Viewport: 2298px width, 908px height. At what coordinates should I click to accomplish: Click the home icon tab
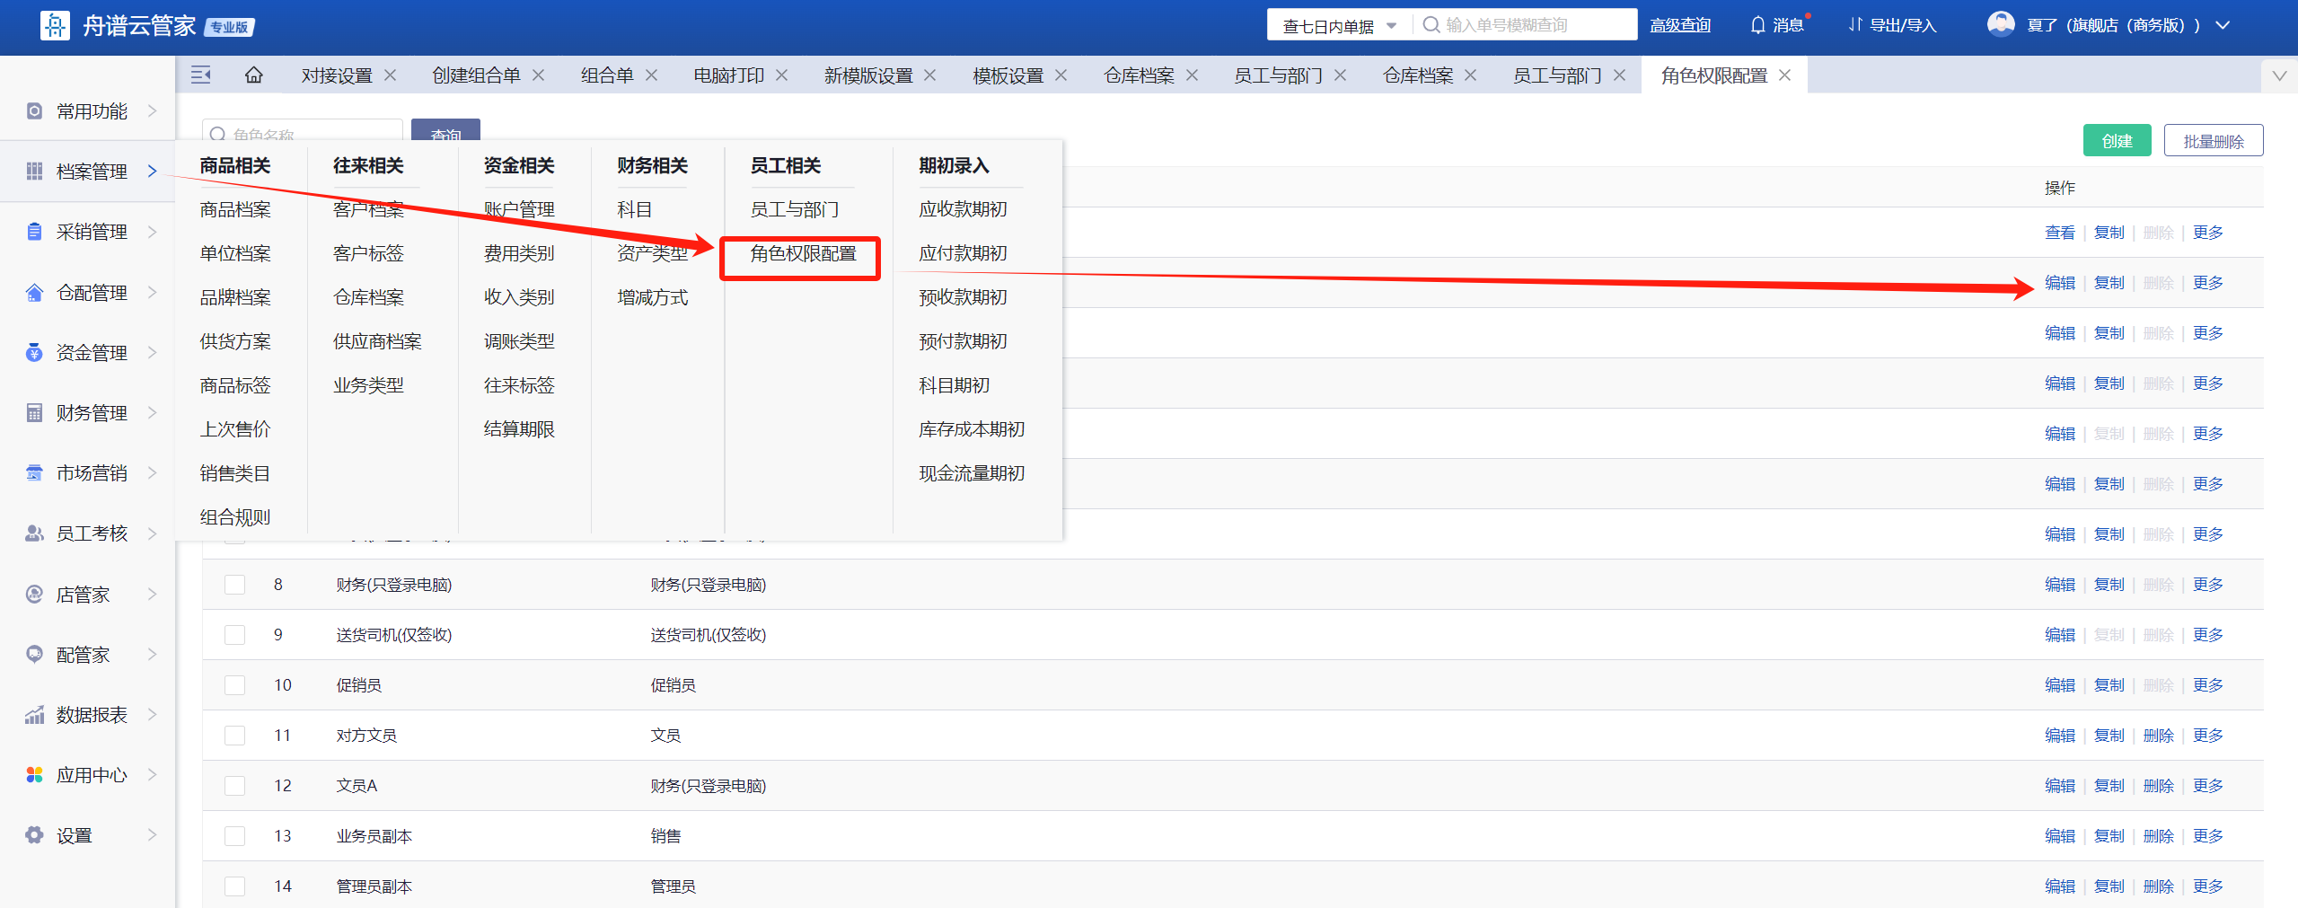[x=254, y=75]
